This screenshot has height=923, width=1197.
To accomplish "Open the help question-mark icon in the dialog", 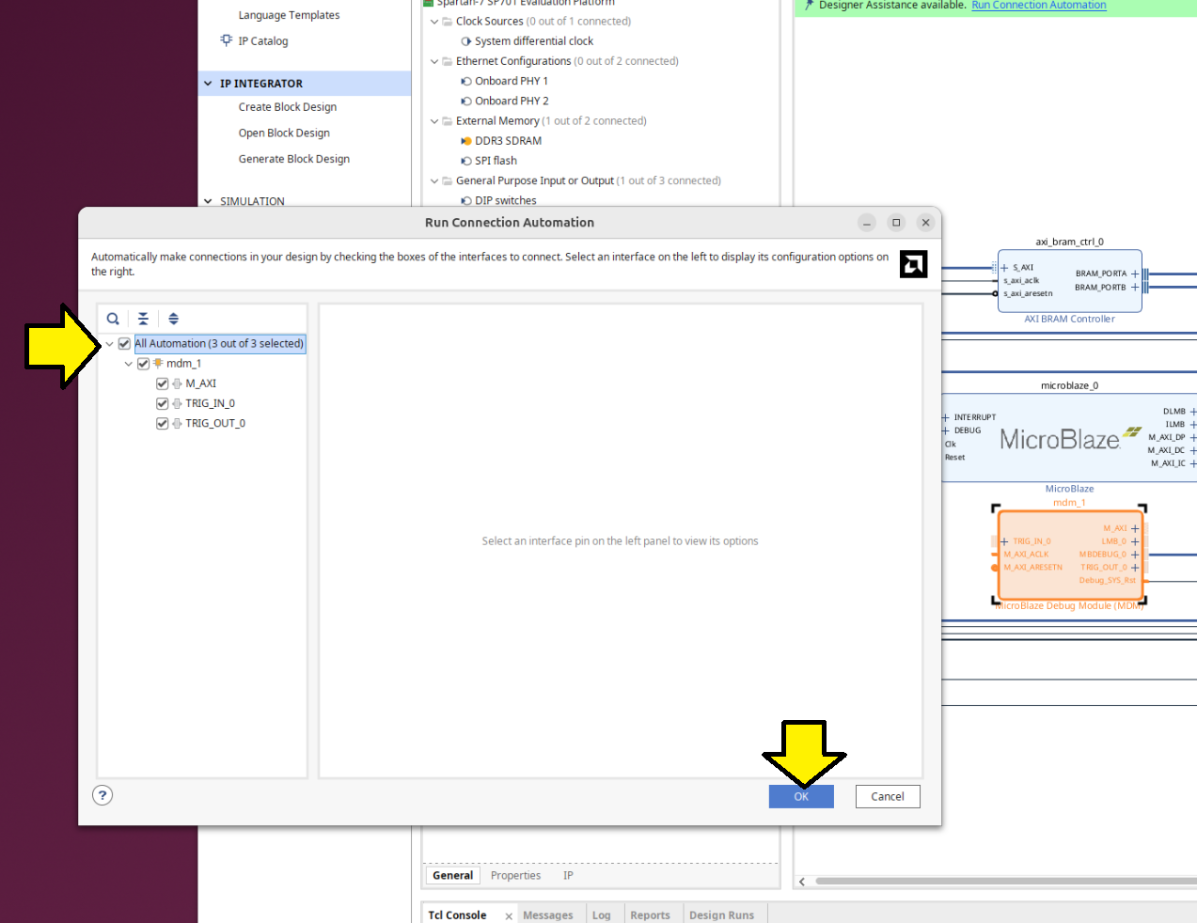I will click(x=102, y=795).
